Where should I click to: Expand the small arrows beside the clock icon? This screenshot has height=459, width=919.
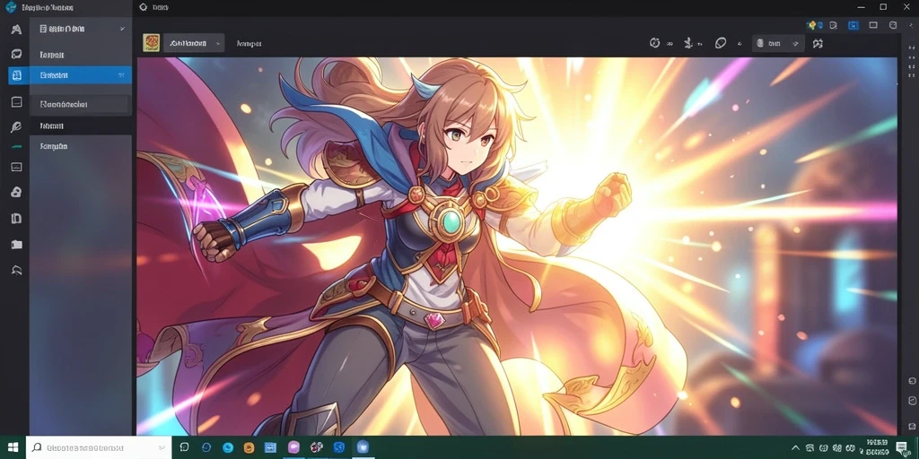[x=670, y=43]
